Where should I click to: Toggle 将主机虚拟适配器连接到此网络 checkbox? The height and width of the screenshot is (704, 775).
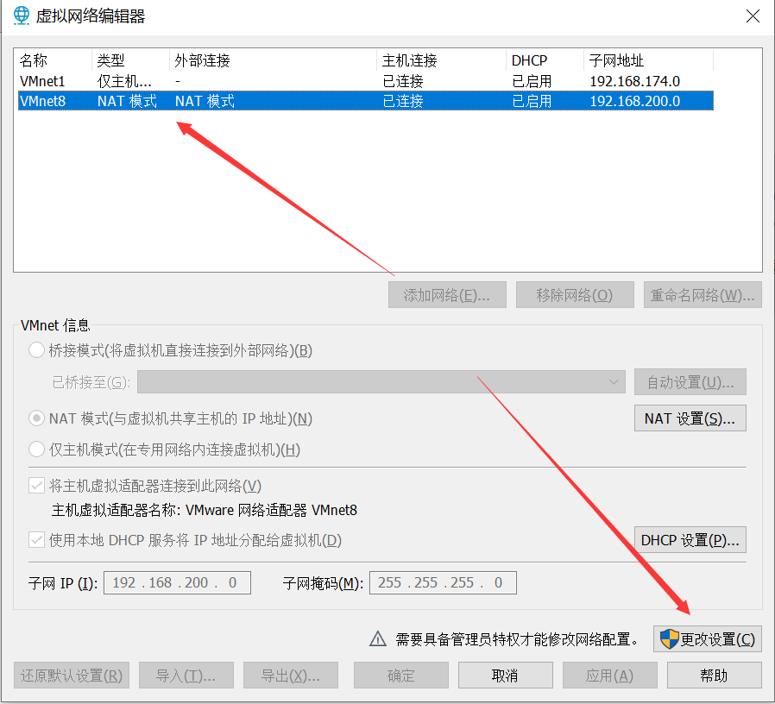coord(36,486)
